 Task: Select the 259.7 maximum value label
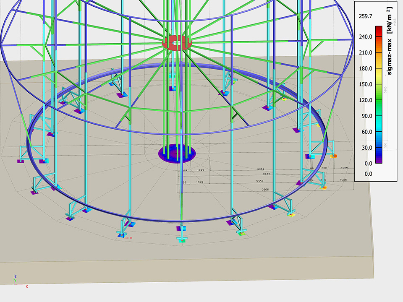coord(366,16)
